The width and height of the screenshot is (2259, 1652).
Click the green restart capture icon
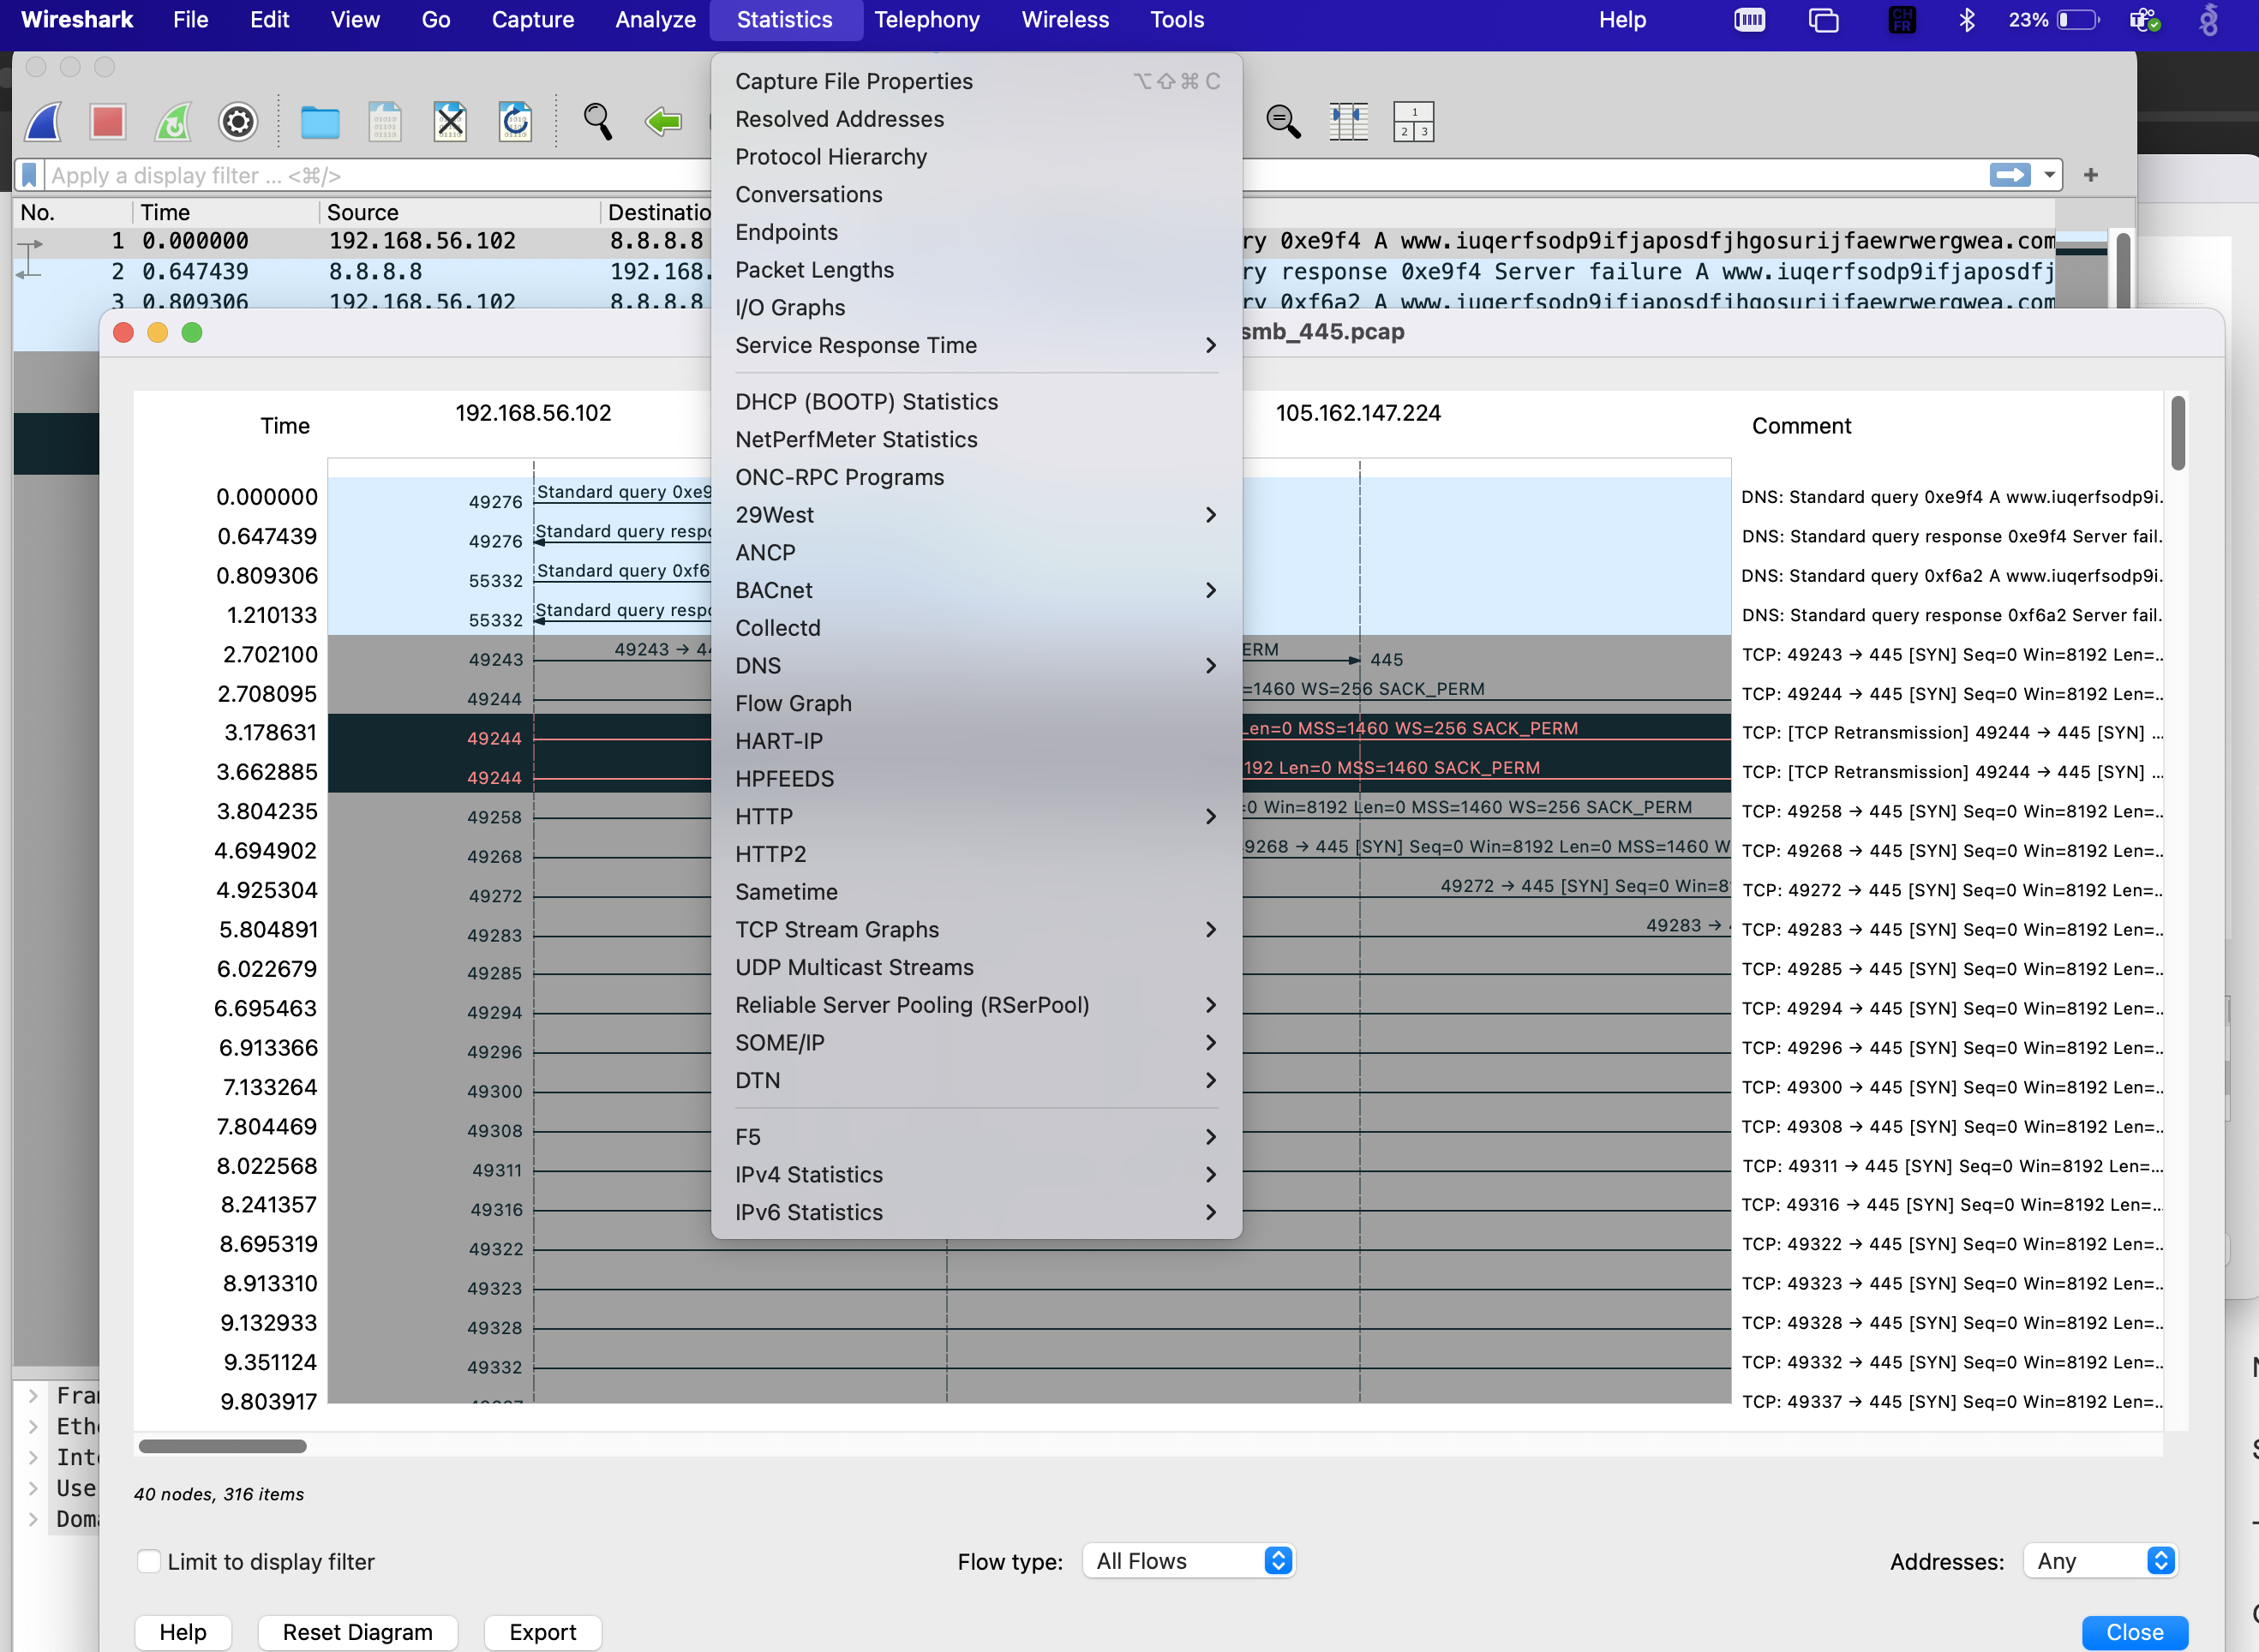coord(173,122)
